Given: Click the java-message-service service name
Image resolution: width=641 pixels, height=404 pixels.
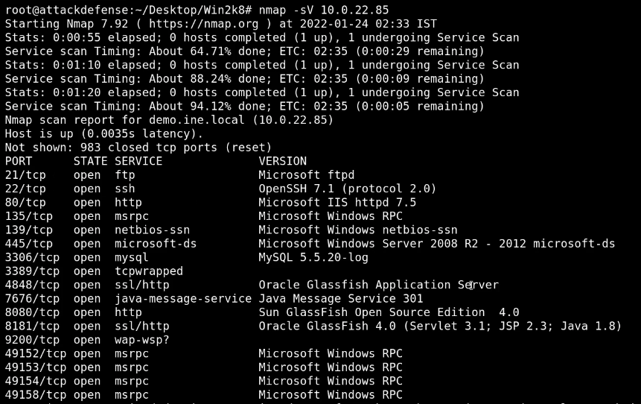Looking at the screenshot, I should coord(183,299).
